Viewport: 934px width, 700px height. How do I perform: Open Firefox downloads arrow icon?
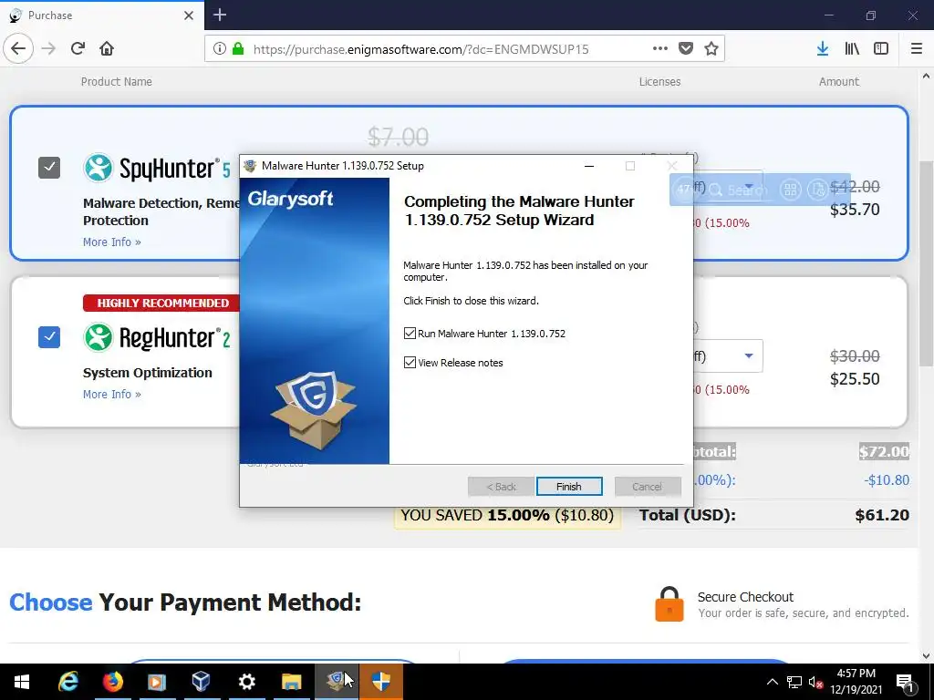coord(823,49)
